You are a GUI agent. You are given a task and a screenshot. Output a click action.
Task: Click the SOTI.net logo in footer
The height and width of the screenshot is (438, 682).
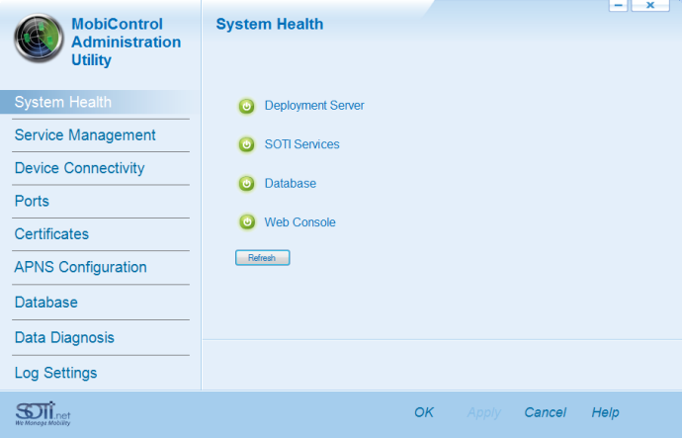tap(43, 413)
